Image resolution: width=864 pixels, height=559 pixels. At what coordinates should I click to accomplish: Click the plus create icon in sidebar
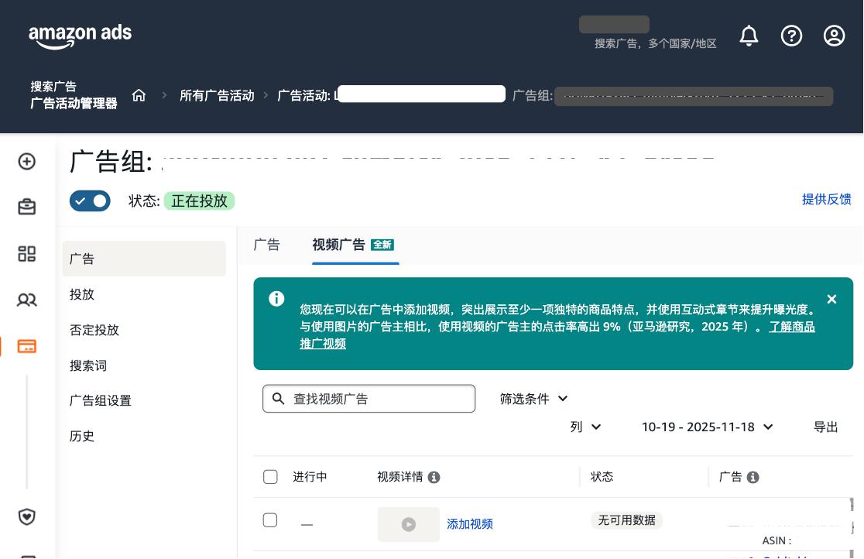pyautogui.click(x=27, y=161)
